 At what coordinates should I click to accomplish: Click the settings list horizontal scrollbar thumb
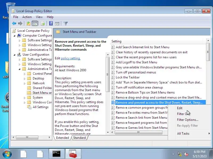[138, 132]
